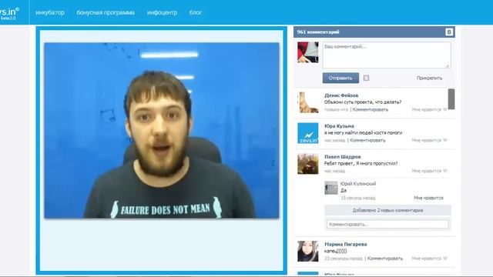Open the инкубатор menu item
Screen dimensions: 493x277
click(x=50, y=12)
